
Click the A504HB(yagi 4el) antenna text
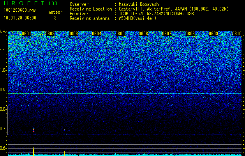tap(137, 18)
